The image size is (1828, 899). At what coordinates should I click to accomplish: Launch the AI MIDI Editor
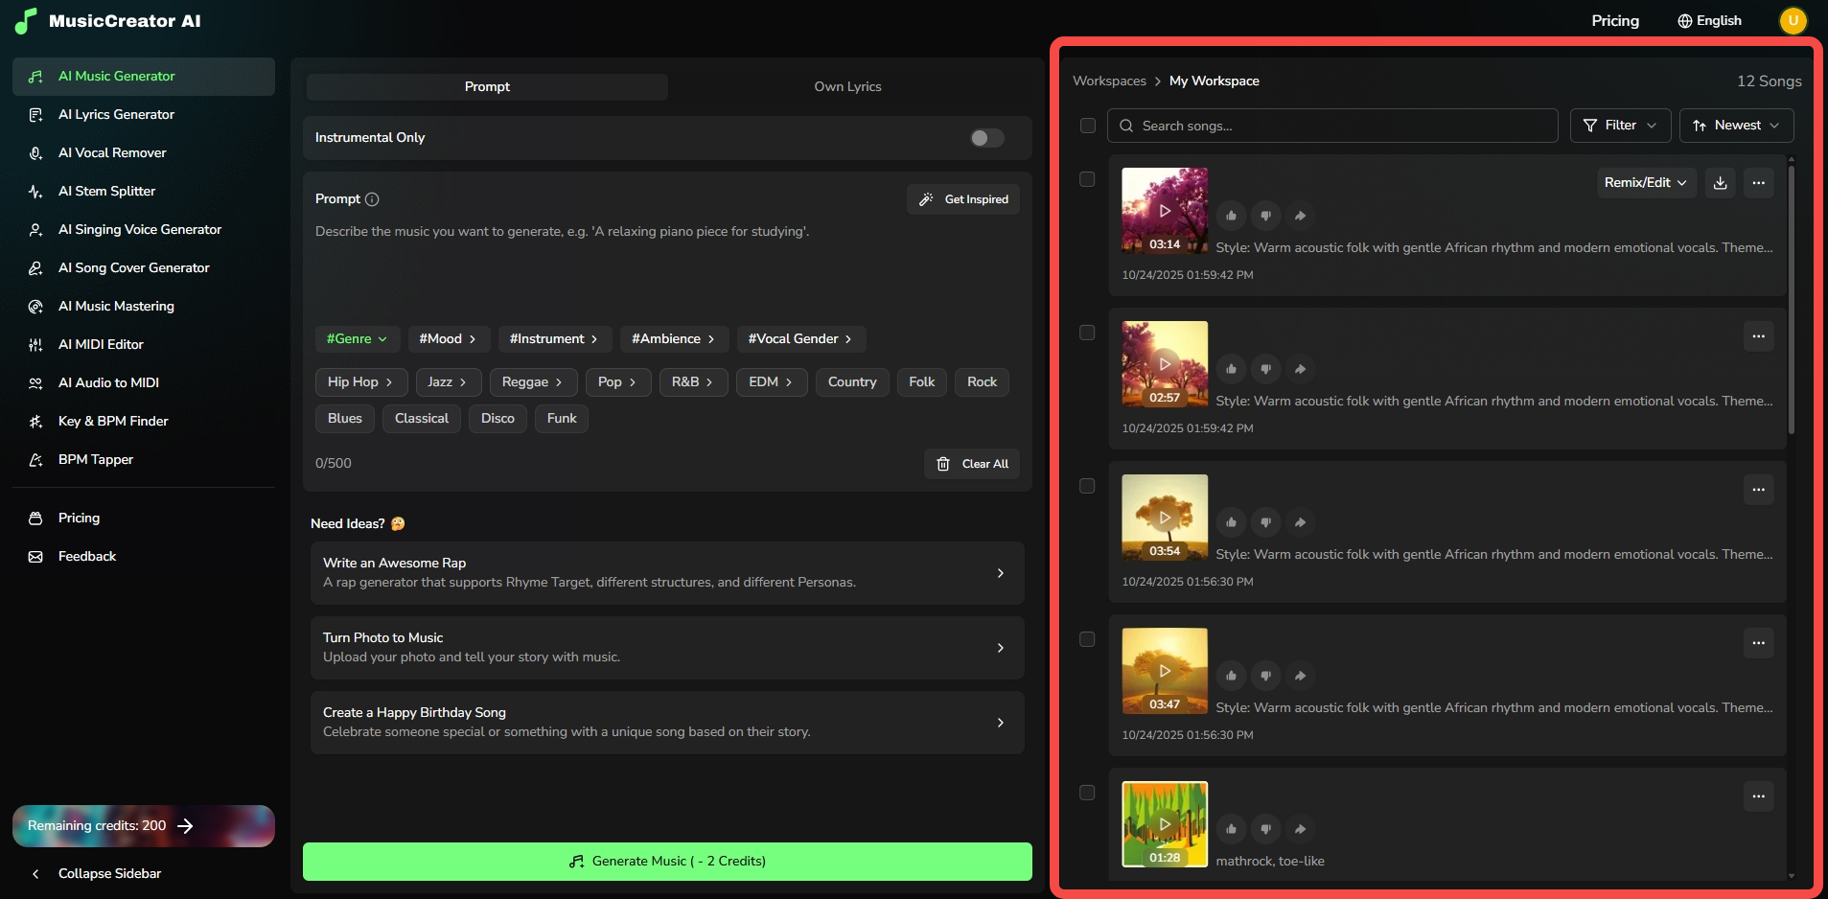tap(99, 344)
